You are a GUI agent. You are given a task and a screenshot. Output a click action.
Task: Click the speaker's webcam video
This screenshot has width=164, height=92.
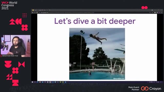(x=16, y=46)
